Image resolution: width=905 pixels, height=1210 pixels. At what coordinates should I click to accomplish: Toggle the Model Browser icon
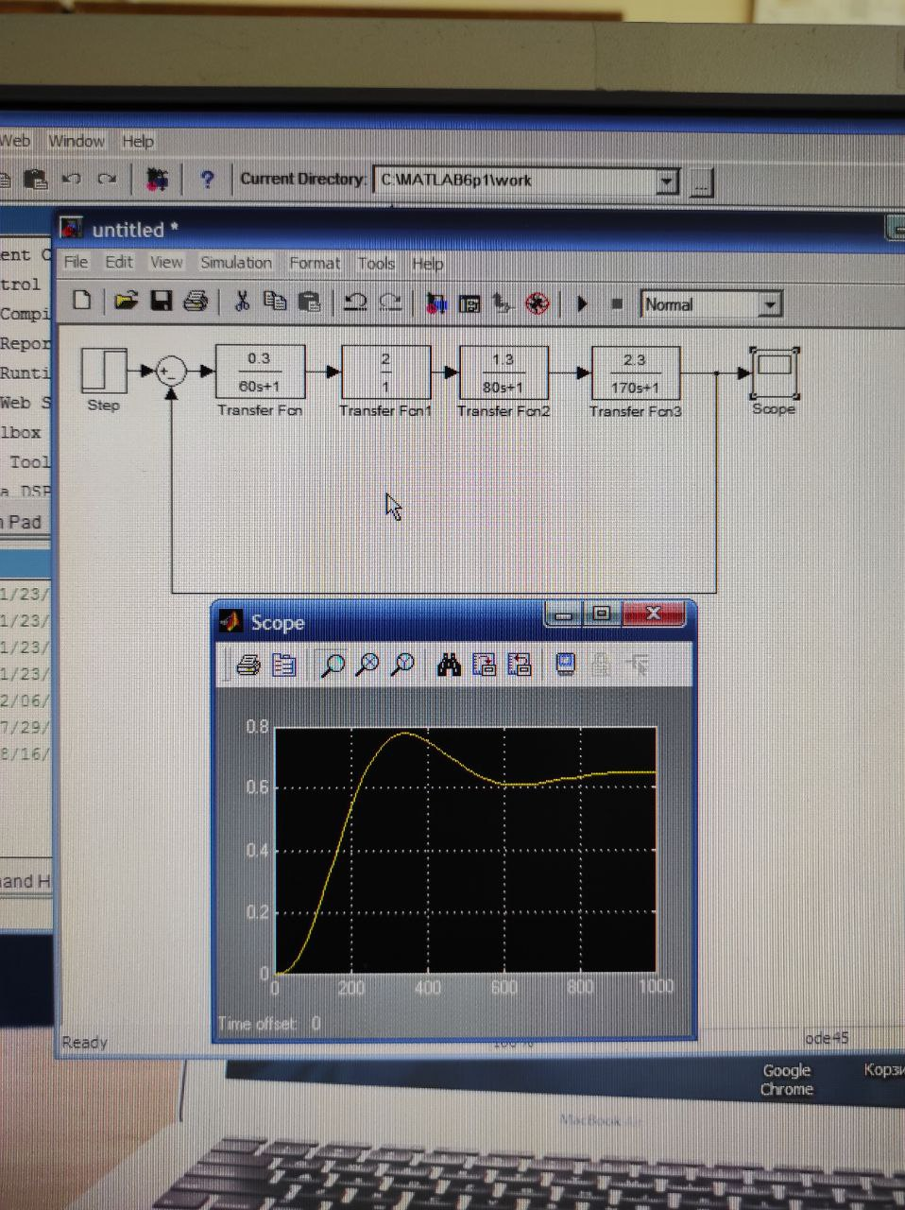pyautogui.click(x=469, y=303)
